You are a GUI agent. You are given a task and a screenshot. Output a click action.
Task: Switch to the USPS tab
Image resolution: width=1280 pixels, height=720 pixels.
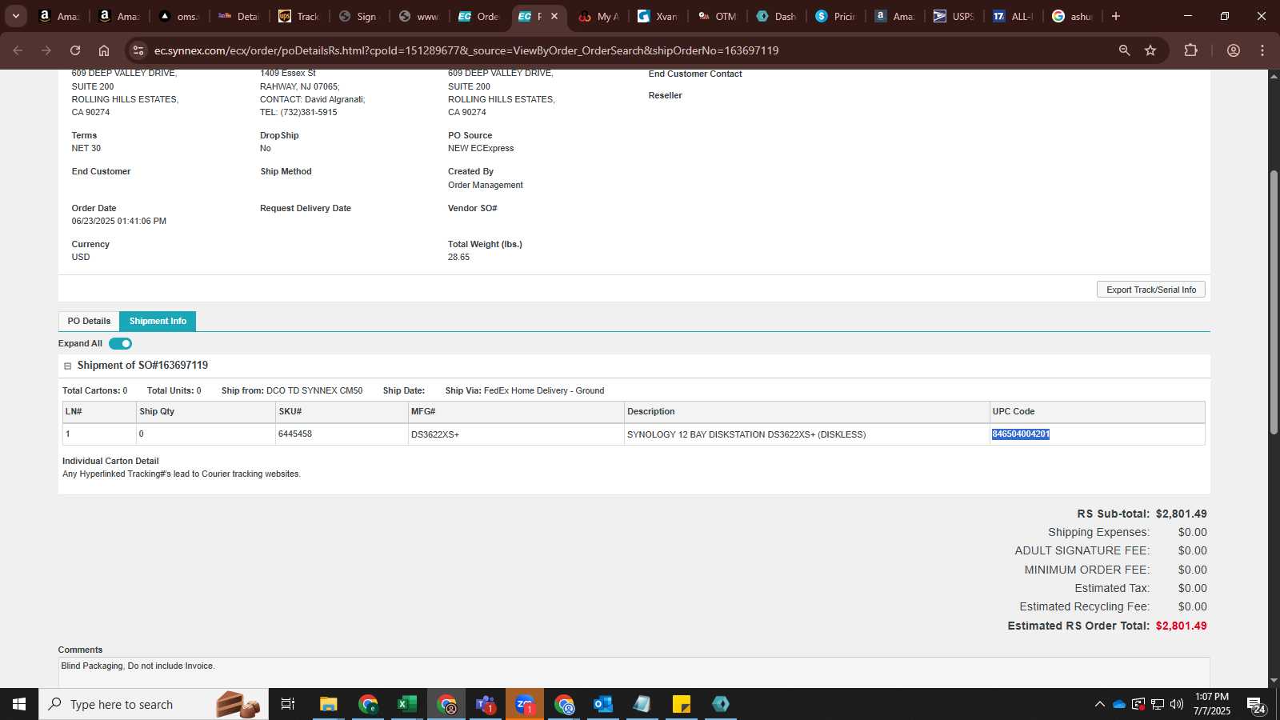point(954,16)
